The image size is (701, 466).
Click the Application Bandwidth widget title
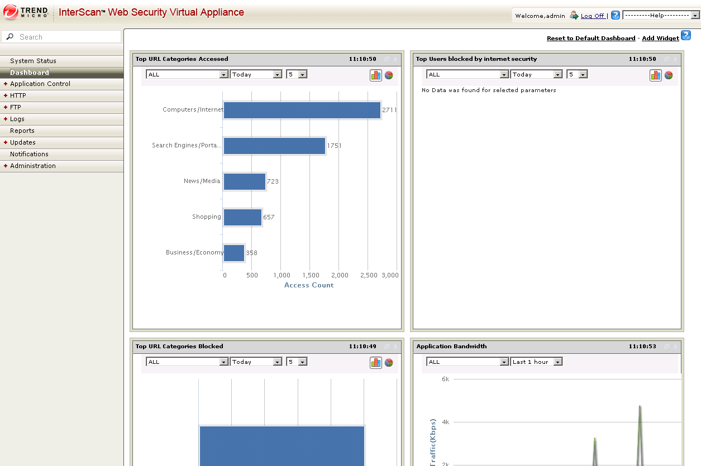pyautogui.click(x=451, y=346)
